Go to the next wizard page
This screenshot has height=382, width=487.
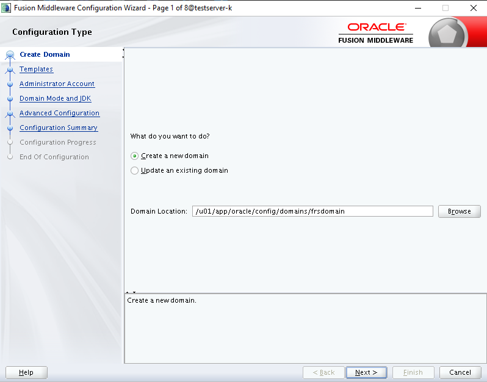(x=366, y=372)
